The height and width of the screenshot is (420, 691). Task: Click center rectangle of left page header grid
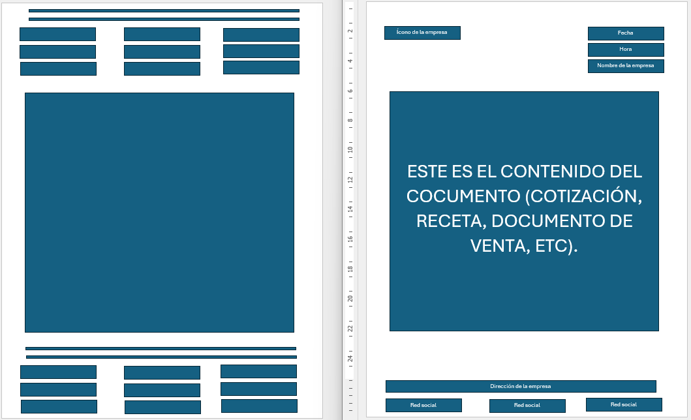[x=162, y=52]
